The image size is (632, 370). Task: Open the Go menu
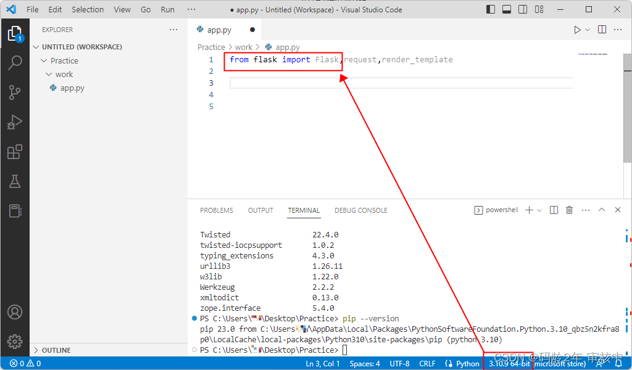pyautogui.click(x=146, y=9)
